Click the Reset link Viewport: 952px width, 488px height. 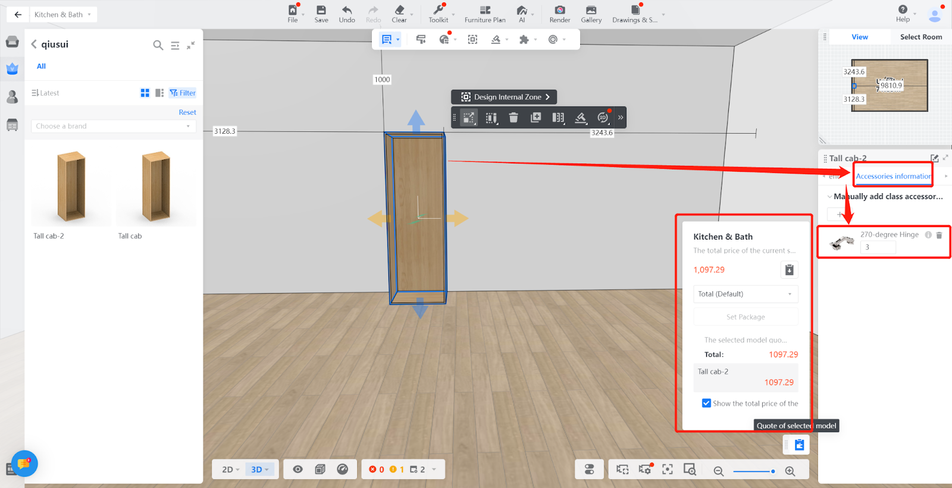[x=187, y=112]
